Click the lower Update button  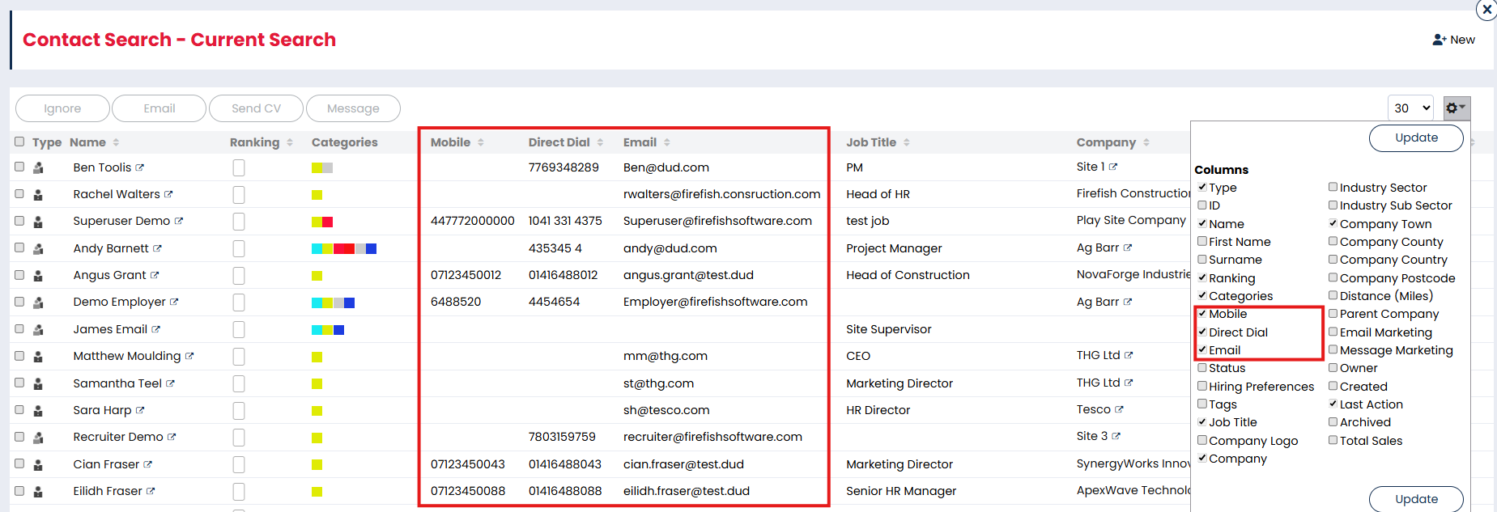[1416, 499]
